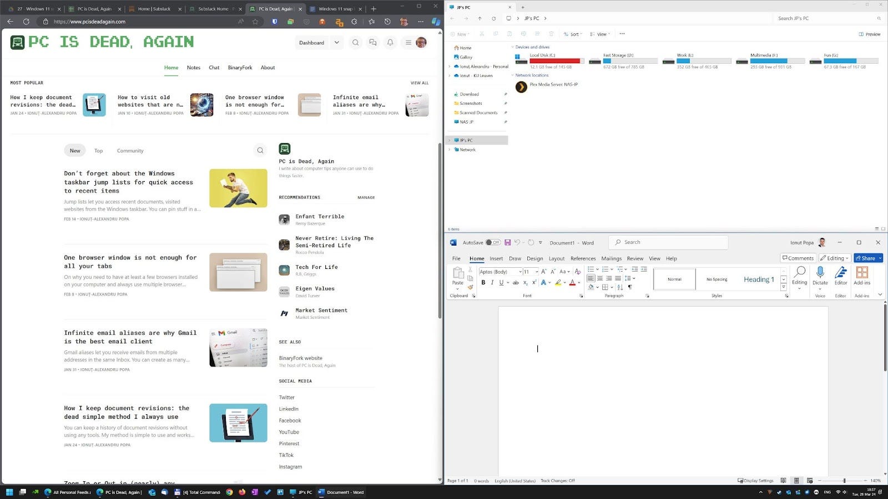Open the Insert tab in Word

(x=496, y=258)
